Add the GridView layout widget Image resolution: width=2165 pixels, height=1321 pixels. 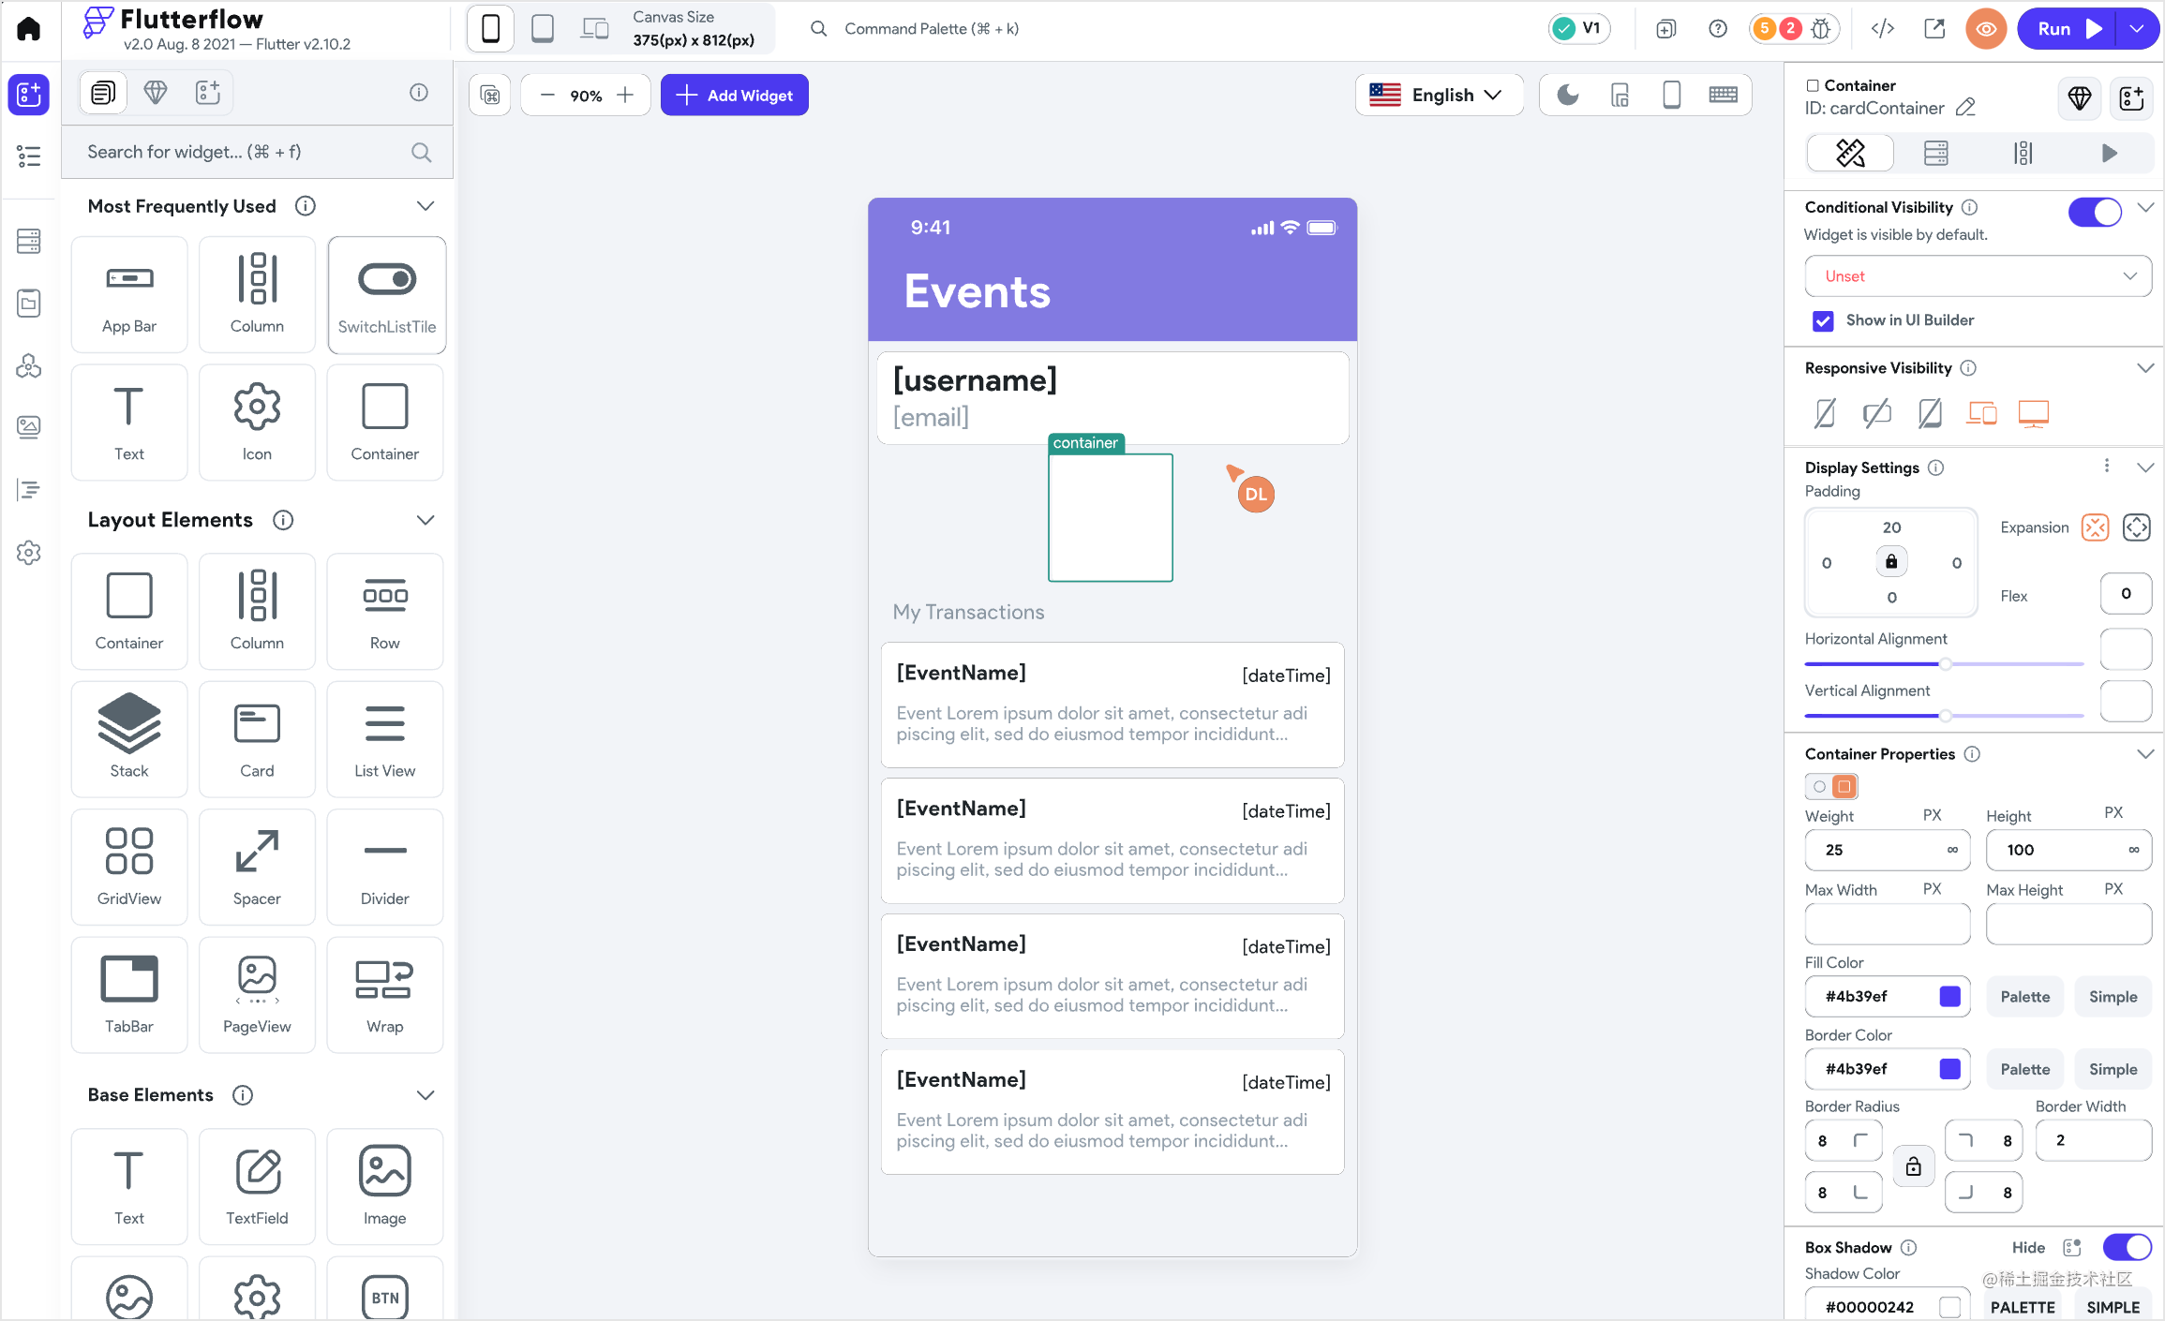pyautogui.click(x=129, y=866)
